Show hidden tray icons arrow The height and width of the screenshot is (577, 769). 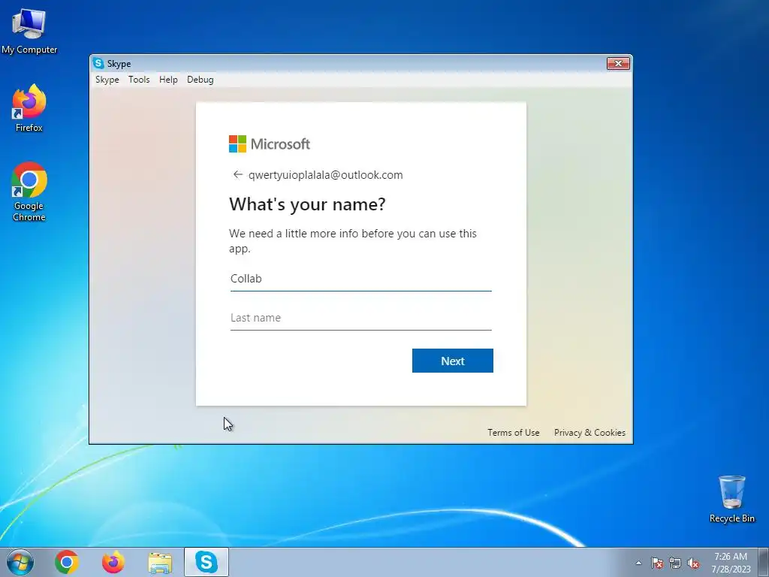tap(638, 563)
